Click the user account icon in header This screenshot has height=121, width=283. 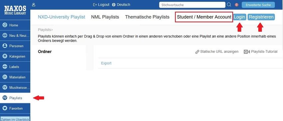[x=34, y=5]
